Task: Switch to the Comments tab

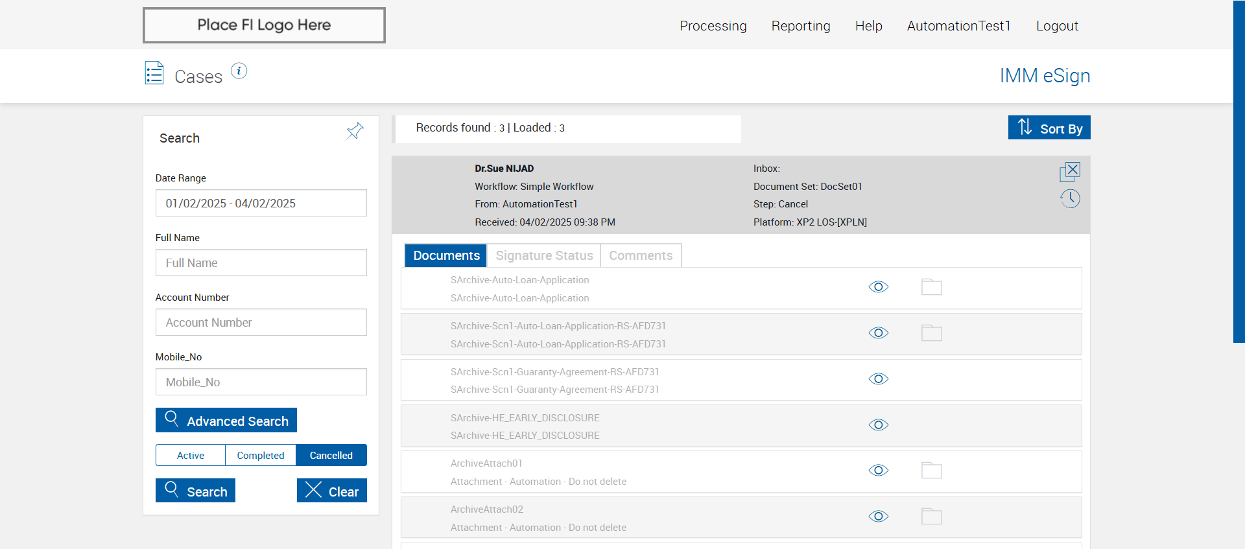Action: [x=641, y=255]
